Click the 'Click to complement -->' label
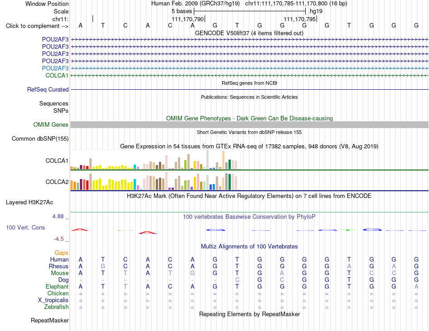The height and width of the screenshot is (331, 429). pos(37,26)
